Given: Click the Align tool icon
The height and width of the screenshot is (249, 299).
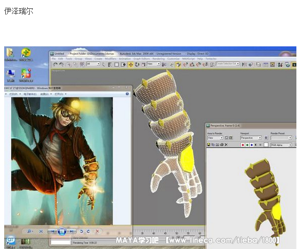Looking at the screenshot, I should click(x=251, y=65).
